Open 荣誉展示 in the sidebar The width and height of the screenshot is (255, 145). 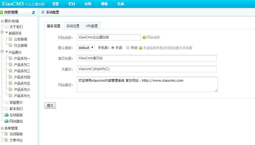click(x=16, y=103)
